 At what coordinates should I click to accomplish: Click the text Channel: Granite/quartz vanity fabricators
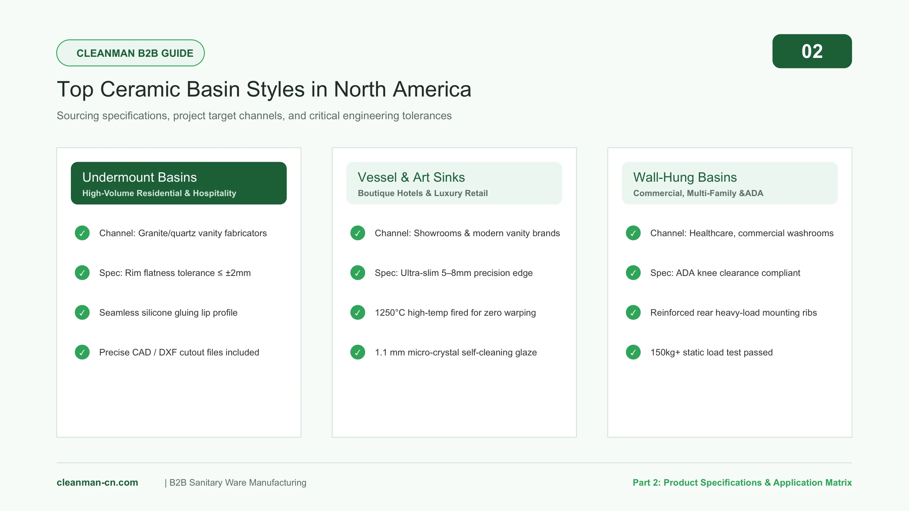pyautogui.click(x=183, y=233)
